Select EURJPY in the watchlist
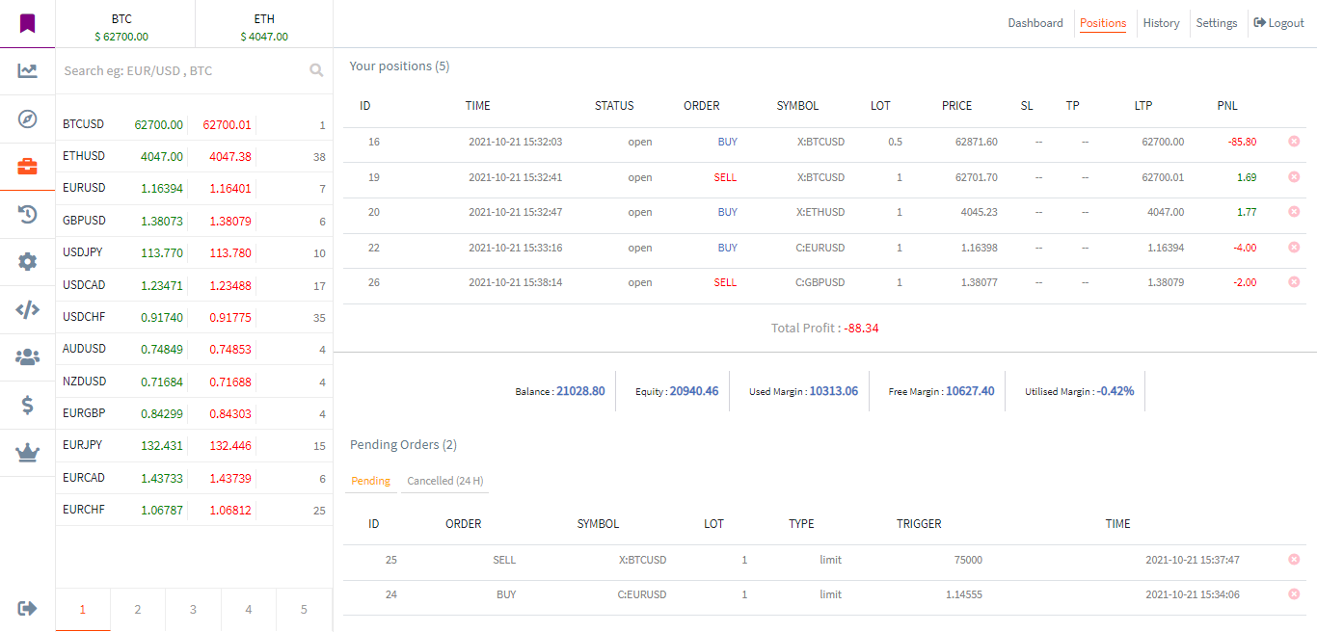1317x632 pixels. pyautogui.click(x=194, y=445)
